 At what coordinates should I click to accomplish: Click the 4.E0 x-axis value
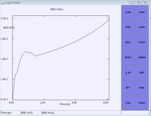74,102
